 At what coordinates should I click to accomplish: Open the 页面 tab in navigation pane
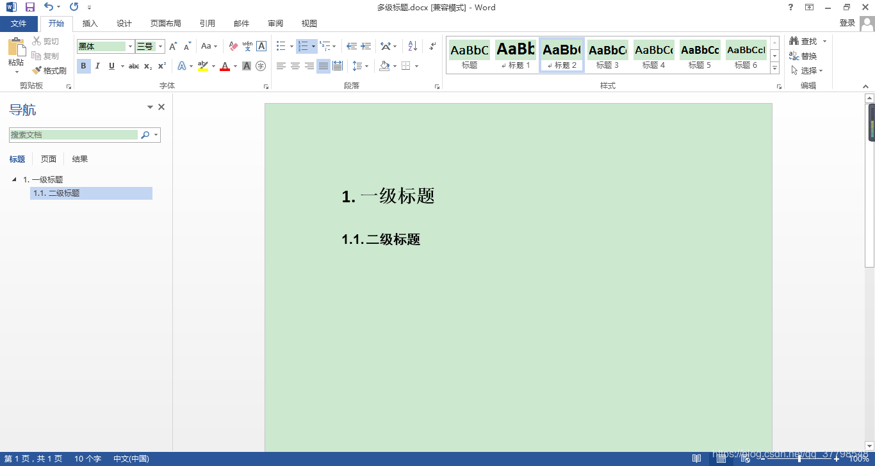[49, 159]
